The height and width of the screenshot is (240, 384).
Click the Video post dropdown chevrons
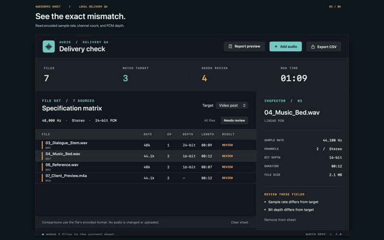pyautogui.click(x=244, y=105)
